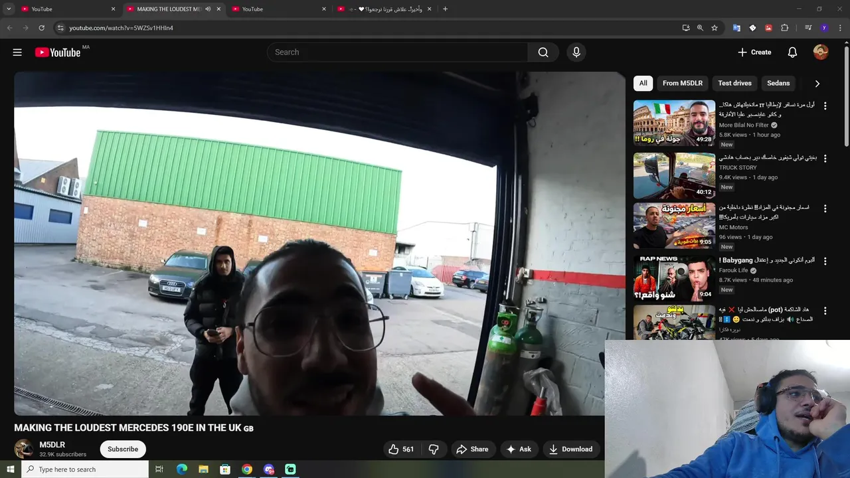Image resolution: width=850 pixels, height=478 pixels.
Task: Open M5DLR channel name link
Action: click(x=52, y=445)
